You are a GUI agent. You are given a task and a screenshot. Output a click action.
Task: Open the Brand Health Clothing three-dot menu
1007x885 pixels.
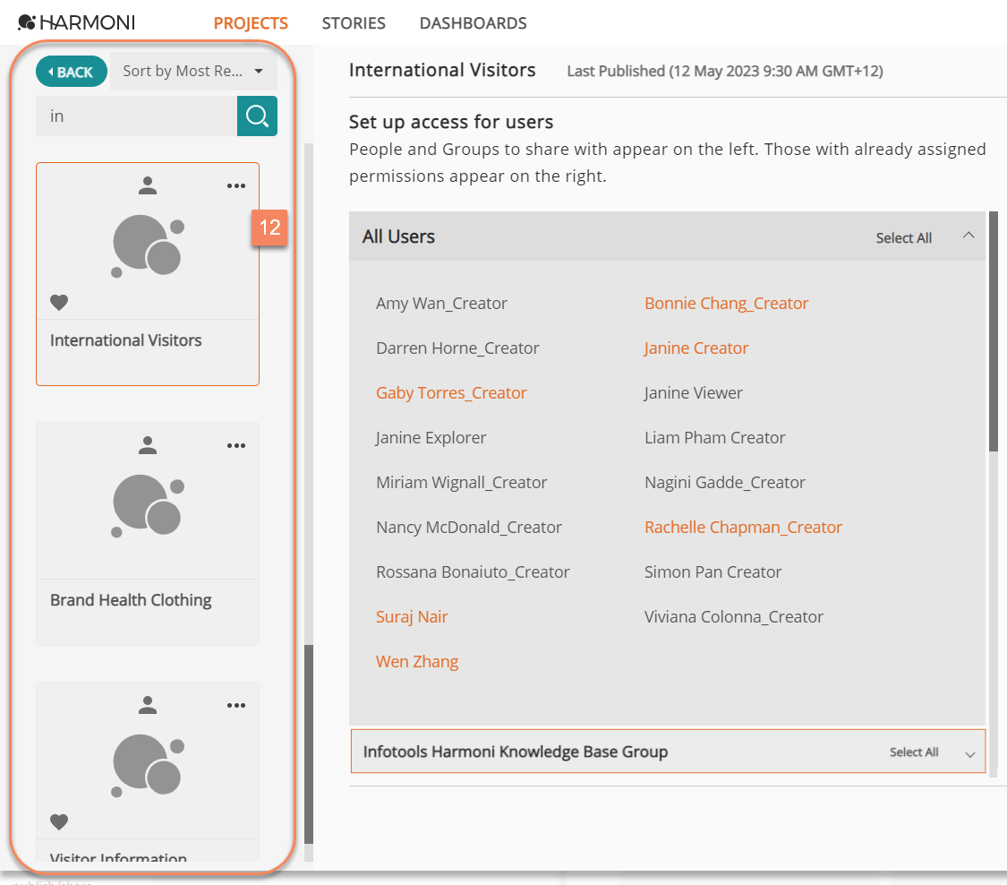click(236, 446)
